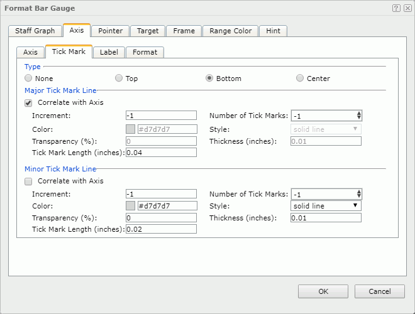Open the Label sub-tab
Screen dimensions: 415x314
coord(109,52)
